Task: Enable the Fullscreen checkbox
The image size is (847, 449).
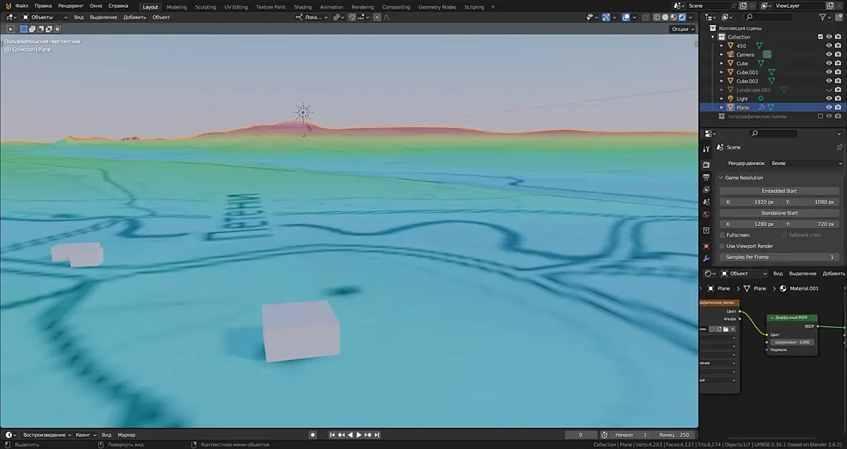Action: [723, 235]
